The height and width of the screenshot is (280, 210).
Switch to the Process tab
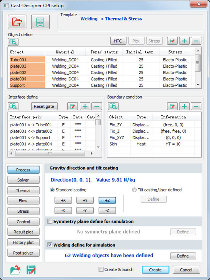23,170
